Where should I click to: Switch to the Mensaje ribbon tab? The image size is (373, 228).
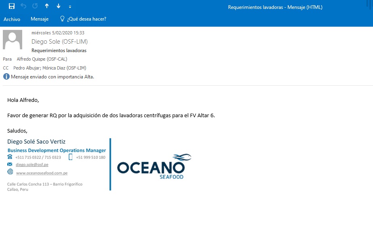(x=40, y=19)
